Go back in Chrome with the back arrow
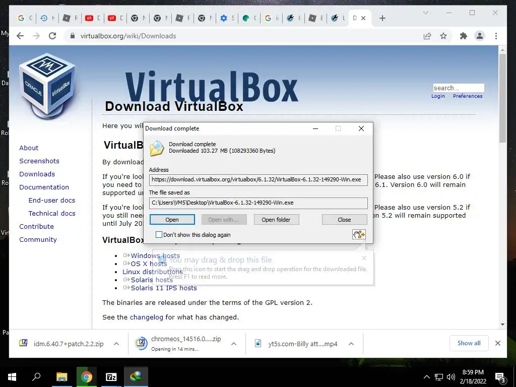This screenshot has width=516, height=387. tap(20, 36)
